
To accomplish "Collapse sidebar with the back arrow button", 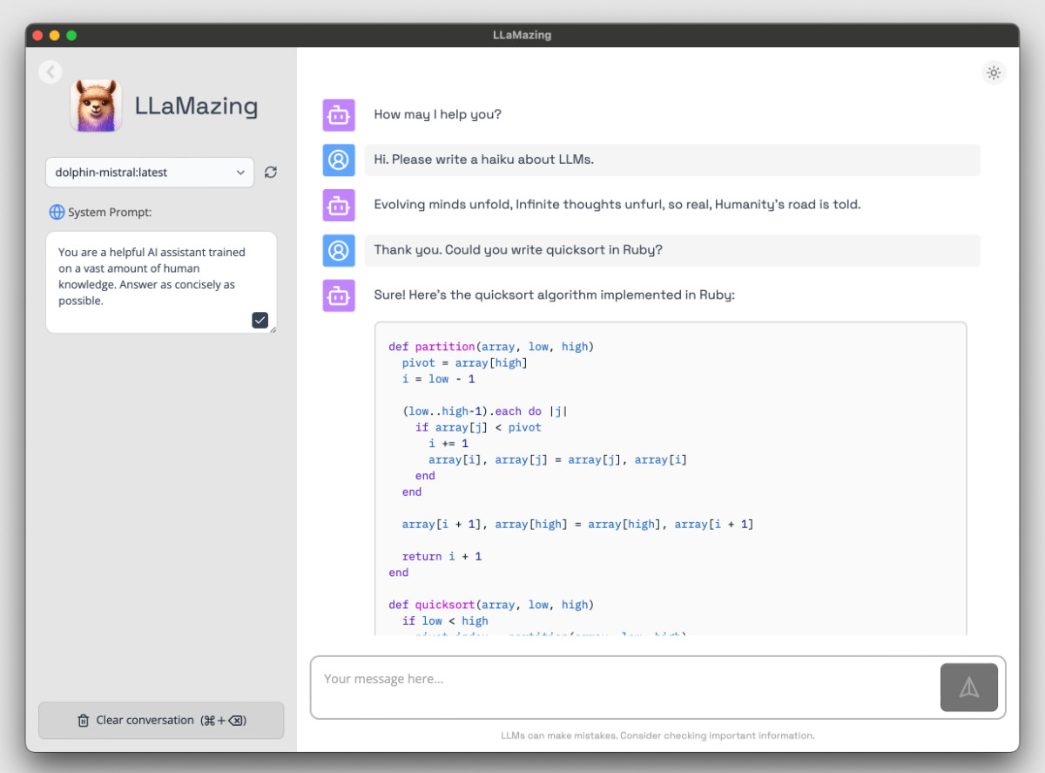I will tap(50, 71).
